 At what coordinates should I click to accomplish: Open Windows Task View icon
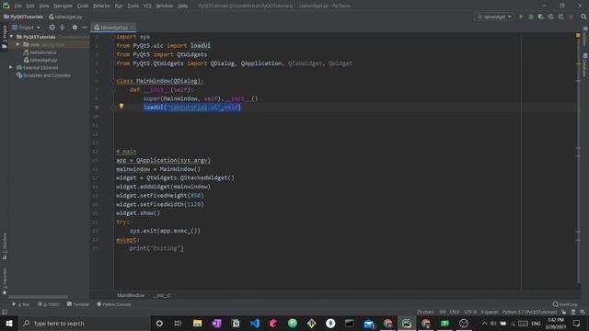[x=178, y=323]
